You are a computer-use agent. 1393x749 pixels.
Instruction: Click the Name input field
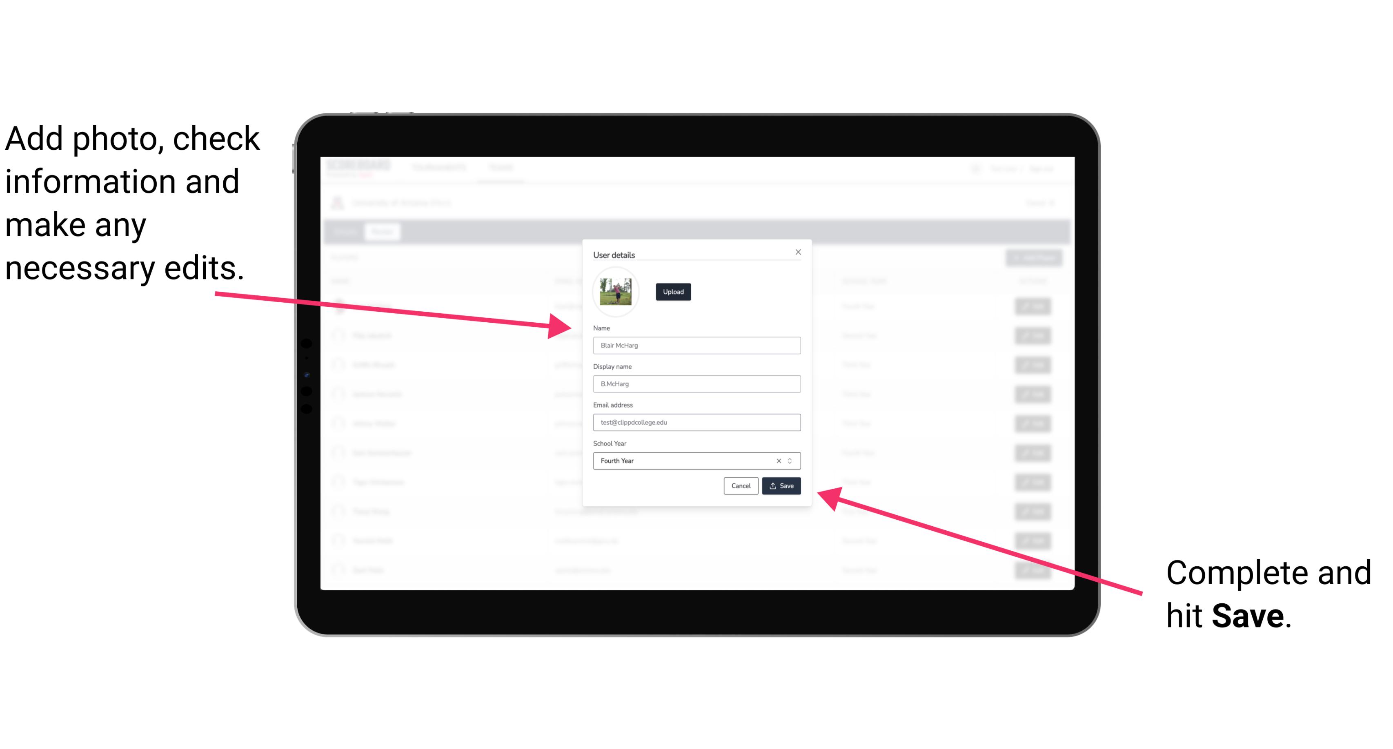click(695, 345)
